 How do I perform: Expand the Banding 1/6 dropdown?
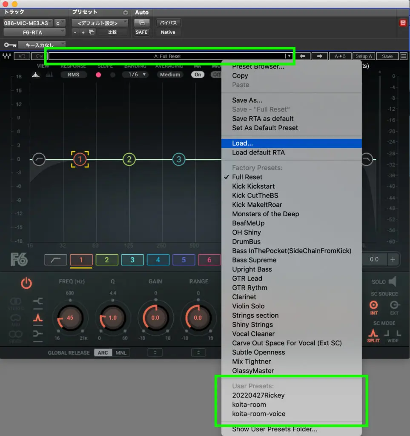tap(135, 75)
